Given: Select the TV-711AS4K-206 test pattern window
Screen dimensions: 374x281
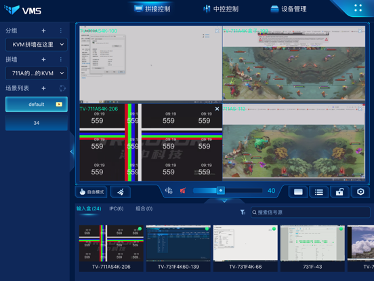Looking at the screenshot, I should pyautogui.click(x=150, y=142).
